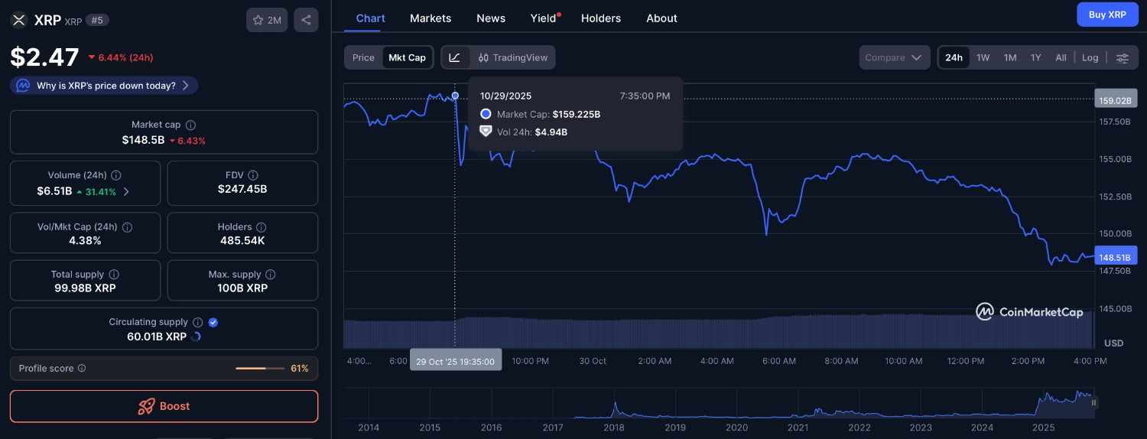
Task: Open the Markets tab
Action: 431,18
